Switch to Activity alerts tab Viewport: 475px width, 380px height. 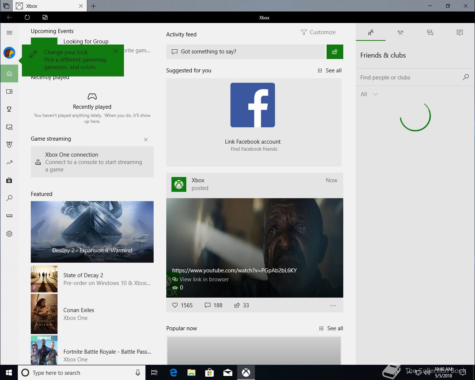tap(460, 33)
